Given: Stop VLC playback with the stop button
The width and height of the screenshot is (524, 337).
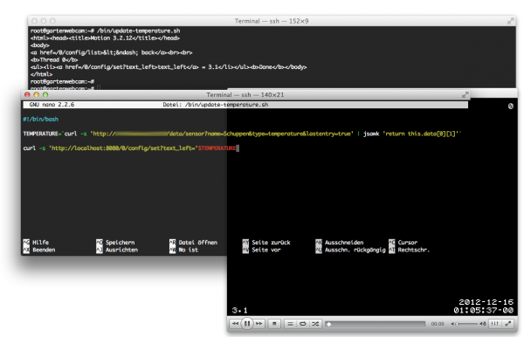Looking at the screenshot, I should pyautogui.click(x=274, y=324).
